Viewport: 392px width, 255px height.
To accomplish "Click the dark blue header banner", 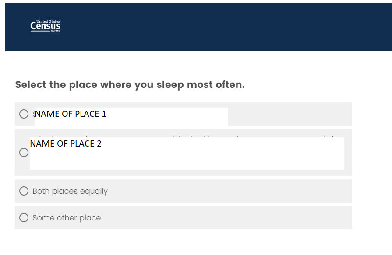I will click(x=219, y=27).
